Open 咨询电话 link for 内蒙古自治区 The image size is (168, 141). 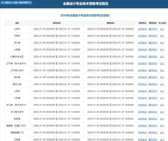[x=143, y=56]
